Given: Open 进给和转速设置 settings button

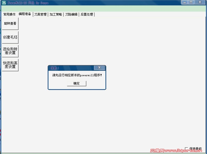Looking at the screenshot, I should coord(10,51).
